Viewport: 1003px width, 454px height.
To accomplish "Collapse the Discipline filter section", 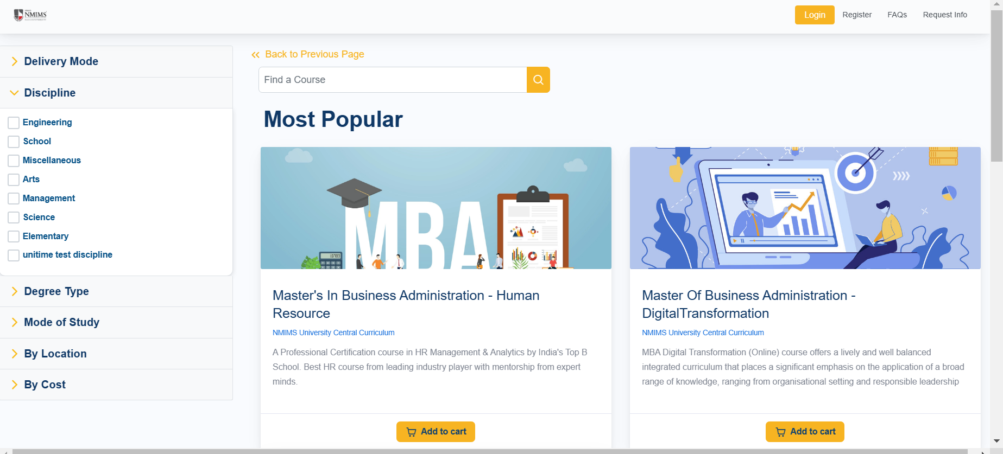I will point(116,93).
